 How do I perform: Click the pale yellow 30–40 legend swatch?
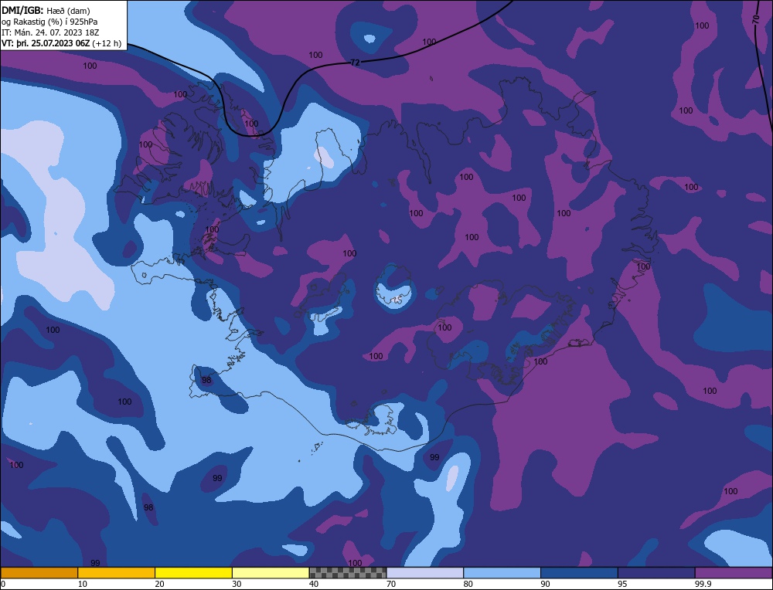[271, 573]
